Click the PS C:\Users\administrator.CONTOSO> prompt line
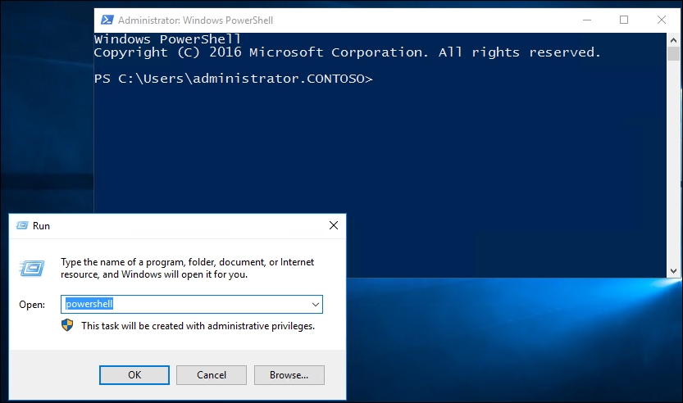The height and width of the screenshot is (403, 683). [x=234, y=79]
